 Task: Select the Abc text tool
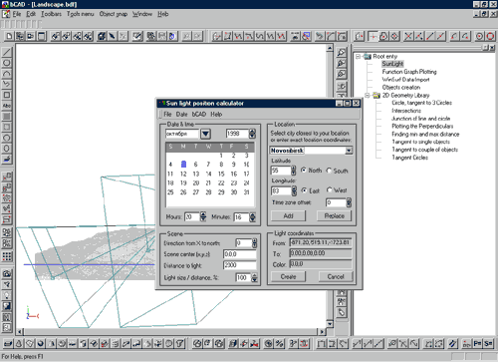[x=7, y=106]
